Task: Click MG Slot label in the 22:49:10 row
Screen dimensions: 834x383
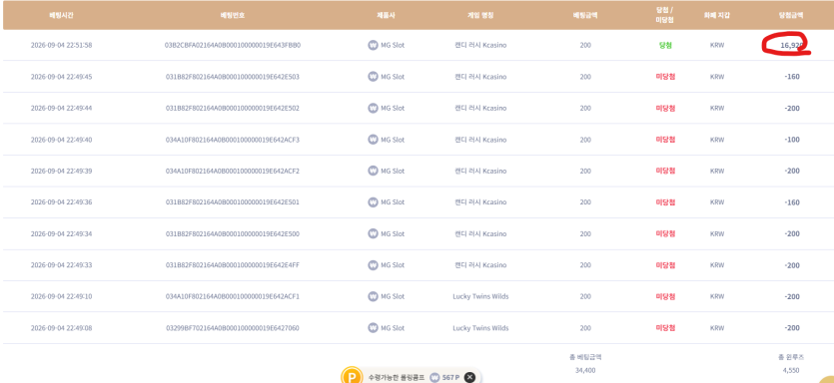Action: 393,296
